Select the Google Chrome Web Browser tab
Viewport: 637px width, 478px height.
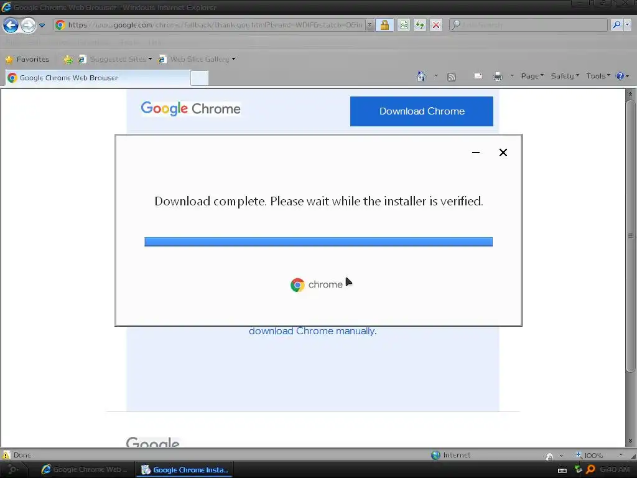98,78
